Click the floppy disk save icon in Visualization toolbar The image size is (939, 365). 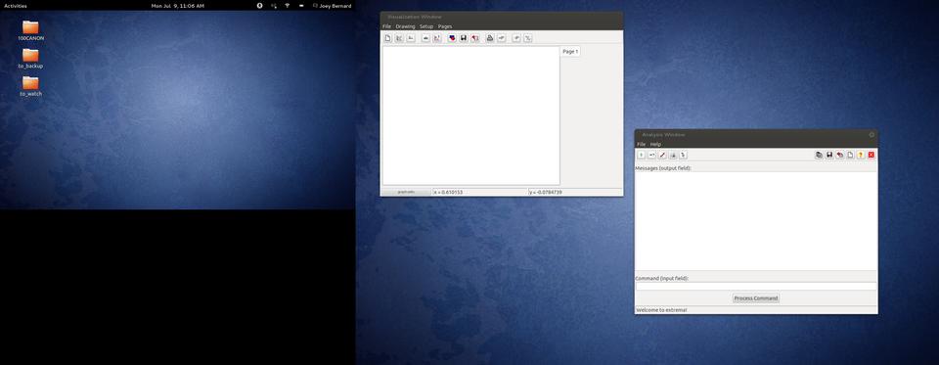464,38
